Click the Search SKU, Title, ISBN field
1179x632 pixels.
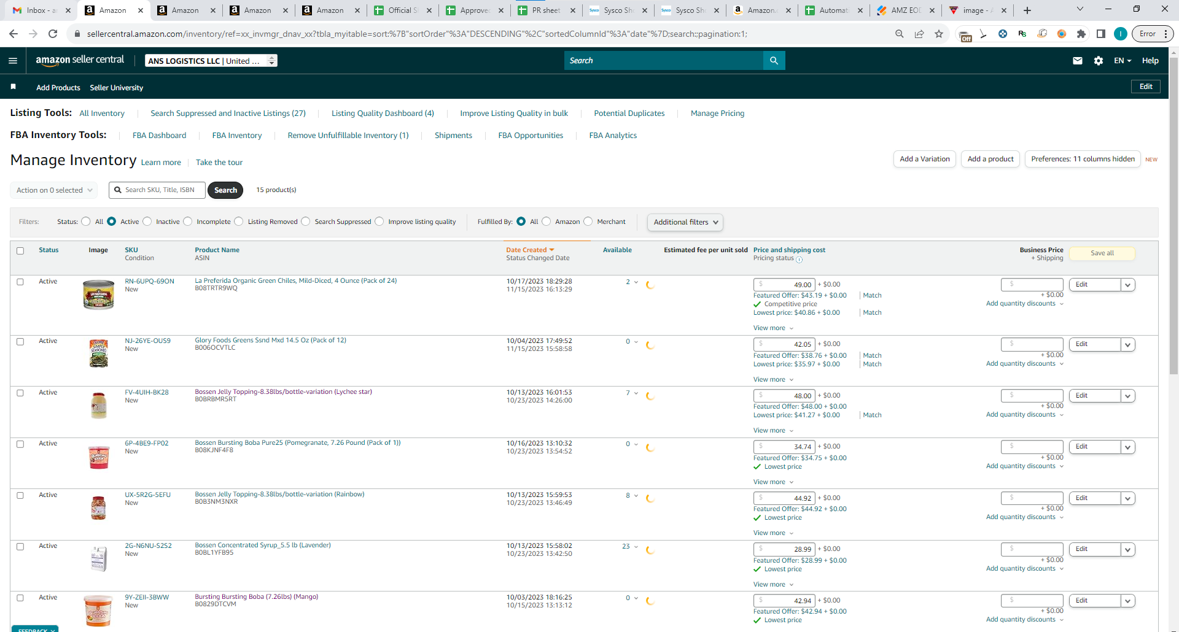[x=158, y=190]
